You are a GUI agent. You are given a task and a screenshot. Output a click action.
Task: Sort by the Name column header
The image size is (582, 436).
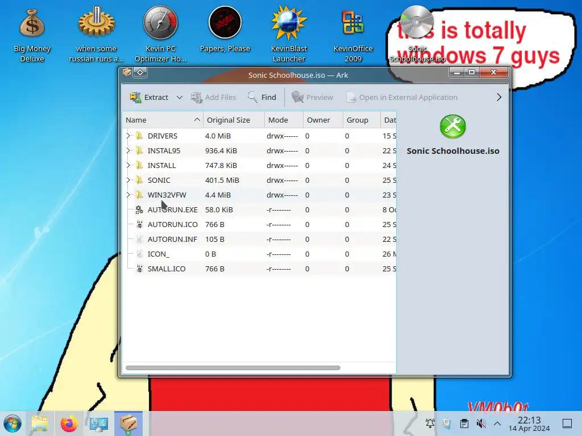coord(163,120)
